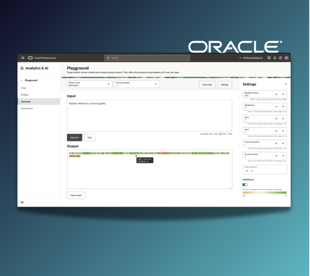Viewport: 310px width, 276px height.
Task: Select Summarize in the sidebar
Action: [27, 108]
